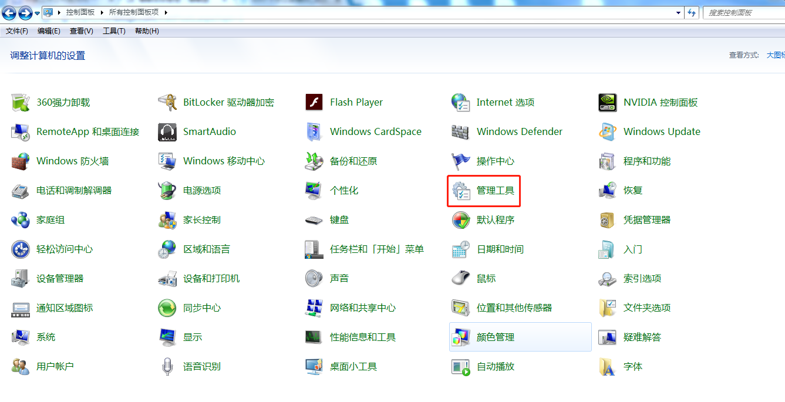Open the 凭据管理器 icon

coord(608,219)
